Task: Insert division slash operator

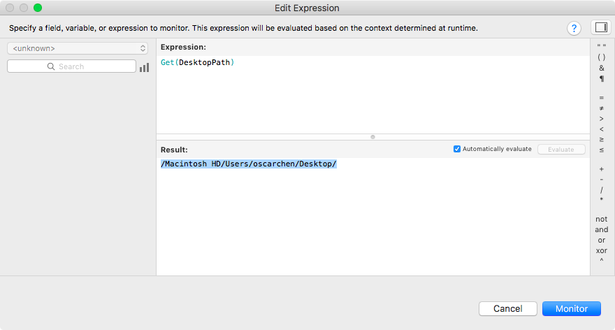Action: (601, 190)
